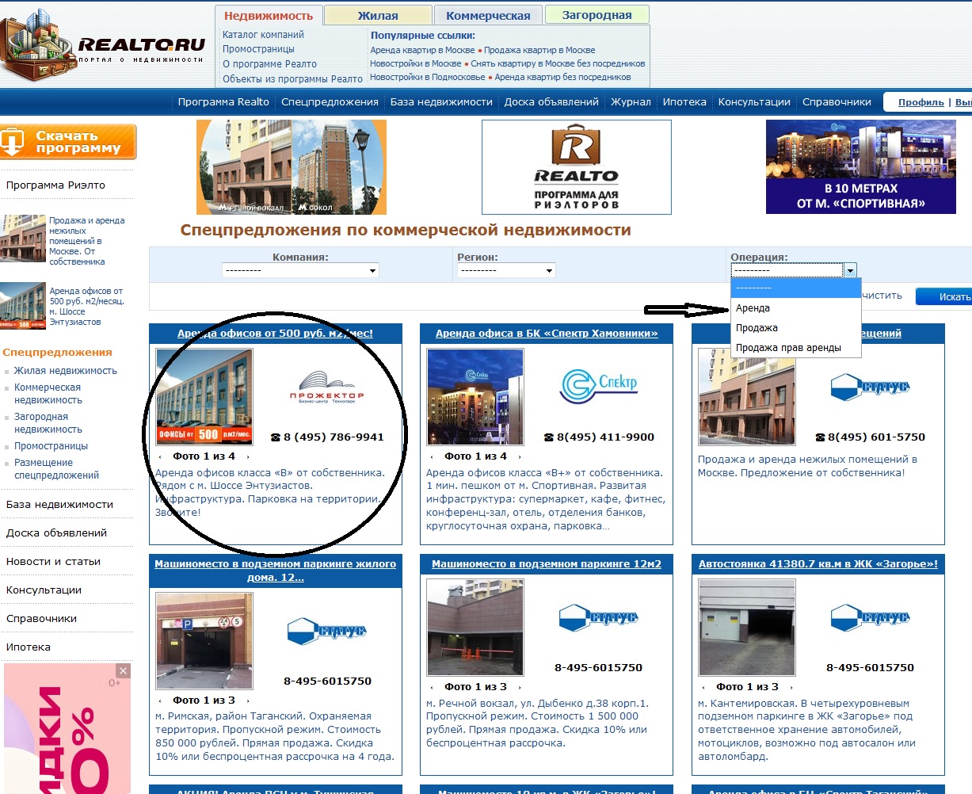
Task: Open Загородная недвижимость in the sidebar
Action: (48, 423)
